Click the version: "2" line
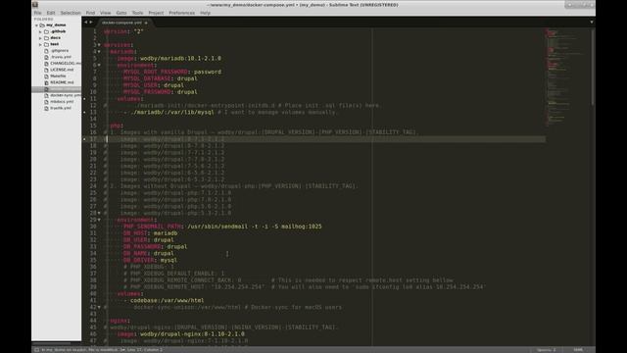The height and width of the screenshot is (353, 627). 123,31
